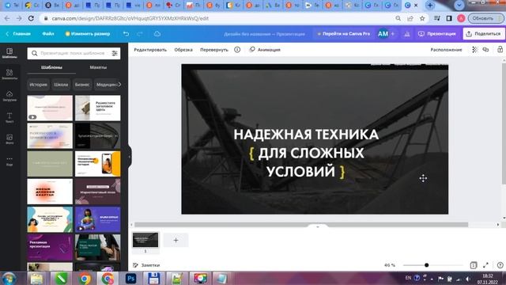Switch to the Макеты tab
The height and width of the screenshot is (285, 506).
click(x=98, y=67)
